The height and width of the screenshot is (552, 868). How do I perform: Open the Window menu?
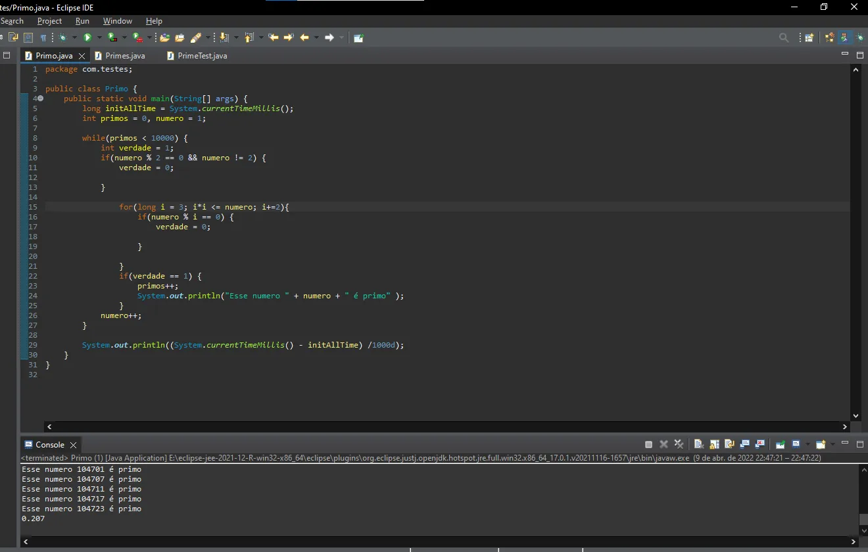click(x=118, y=21)
